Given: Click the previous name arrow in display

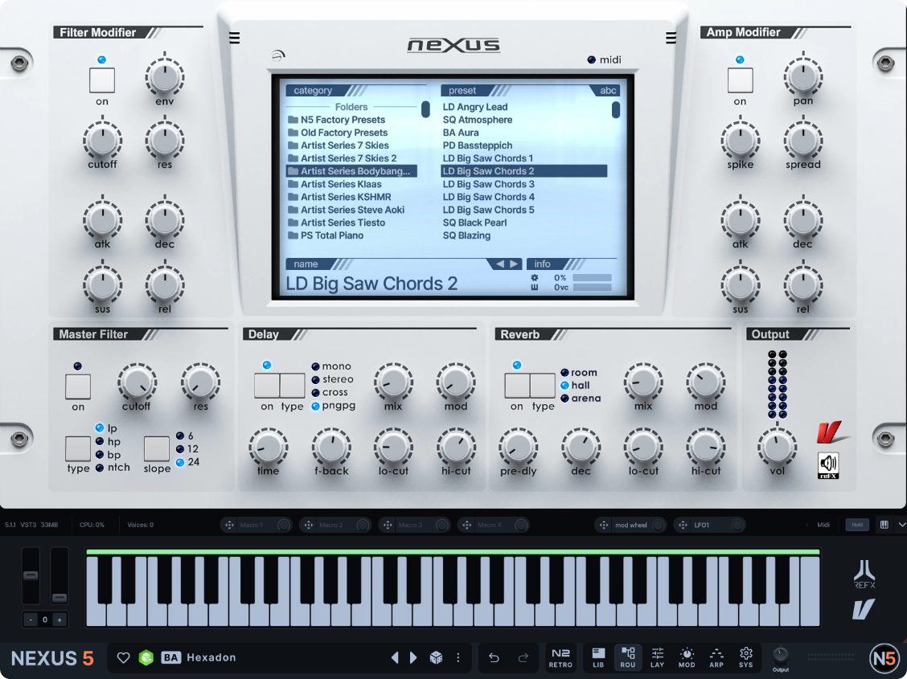Looking at the screenshot, I should pos(499,264).
